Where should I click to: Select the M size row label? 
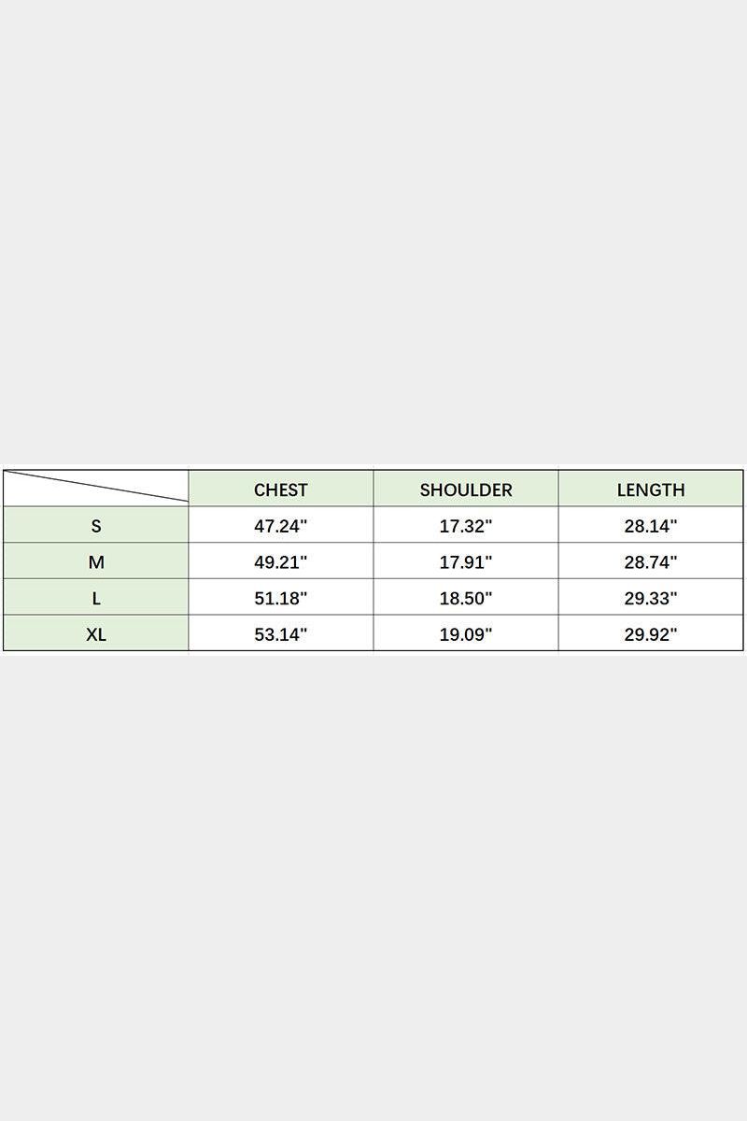[x=96, y=562]
